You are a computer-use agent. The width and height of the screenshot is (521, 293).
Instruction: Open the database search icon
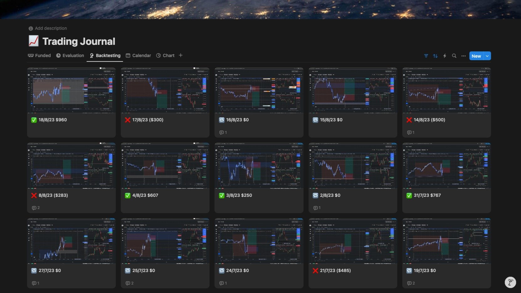454,56
